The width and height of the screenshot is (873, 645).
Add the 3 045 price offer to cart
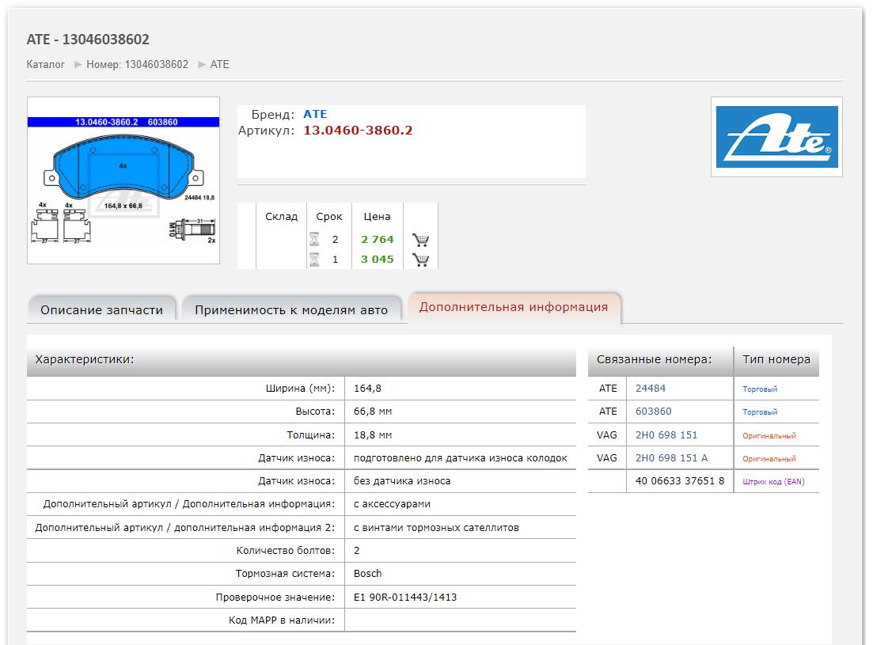point(420,260)
